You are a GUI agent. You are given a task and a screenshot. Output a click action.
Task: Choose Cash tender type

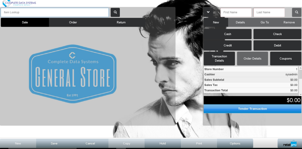pyautogui.click(x=228, y=34)
